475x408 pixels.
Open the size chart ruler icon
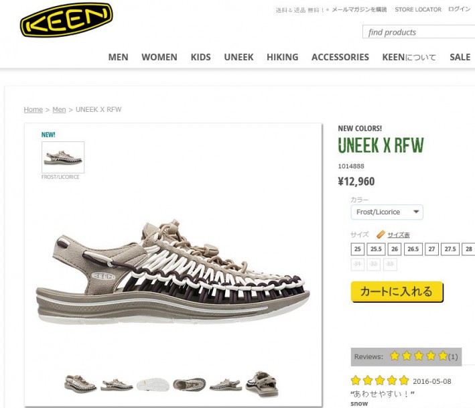tap(381, 234)
